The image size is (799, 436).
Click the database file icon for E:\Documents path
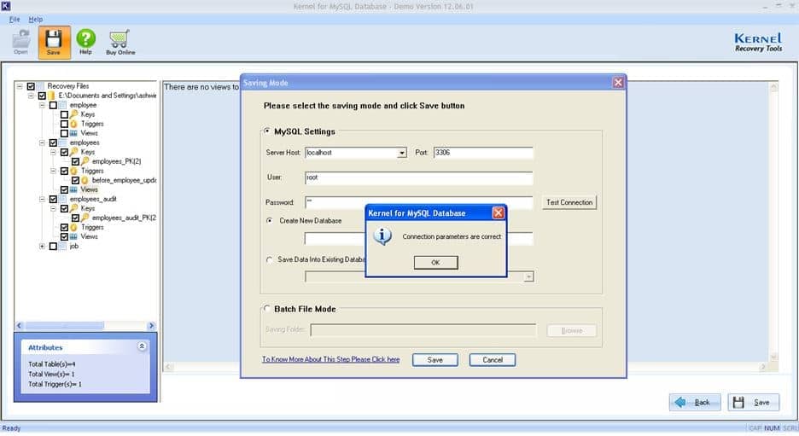[51, 96]
